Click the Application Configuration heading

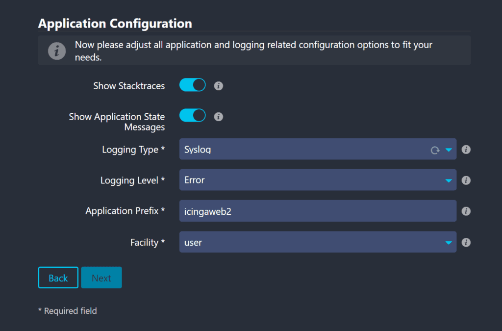pyautogui.click(x=115, y=23)
